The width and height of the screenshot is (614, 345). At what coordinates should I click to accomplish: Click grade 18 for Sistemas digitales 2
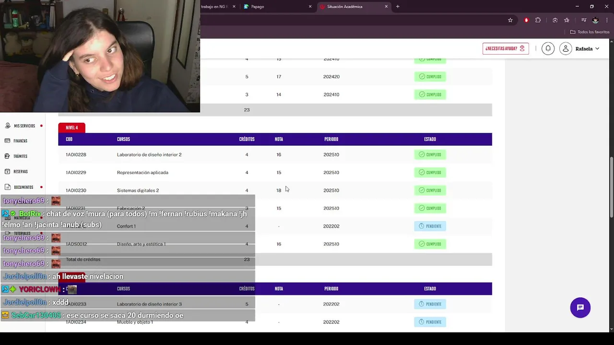(279, 190)
